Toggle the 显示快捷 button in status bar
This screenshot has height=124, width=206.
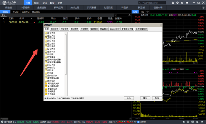(7, 122)
